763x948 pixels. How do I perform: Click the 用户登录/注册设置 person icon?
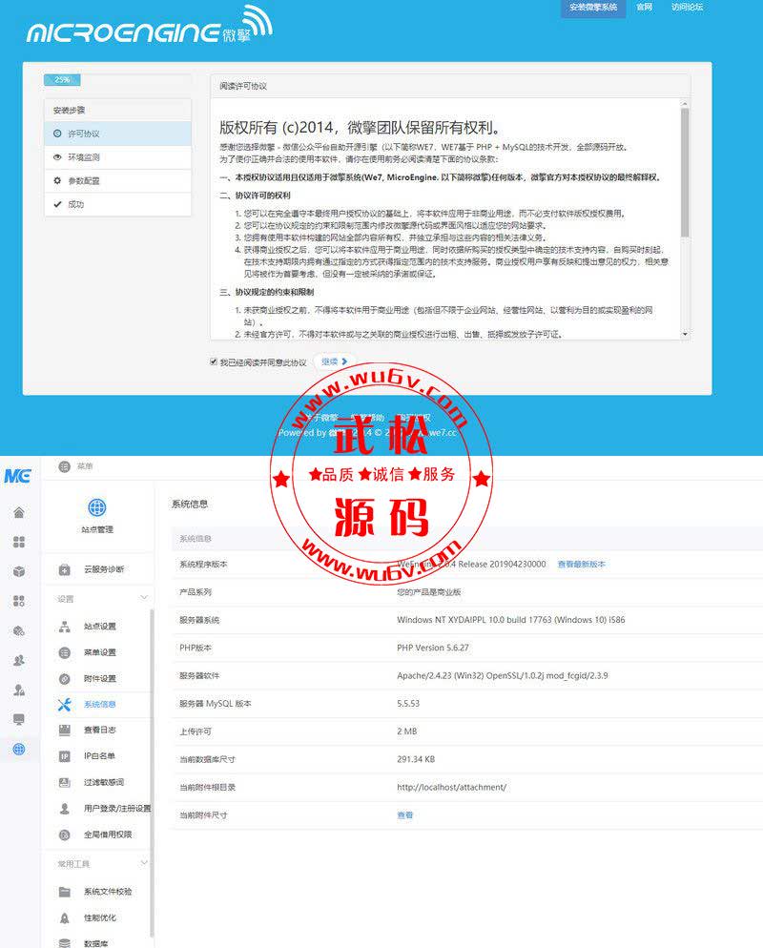click(x=65, y=809)
